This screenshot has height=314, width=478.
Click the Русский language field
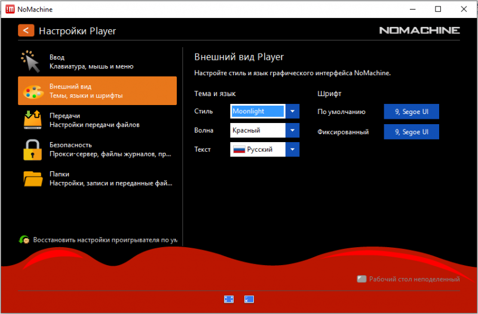click(x=258, y=150)
